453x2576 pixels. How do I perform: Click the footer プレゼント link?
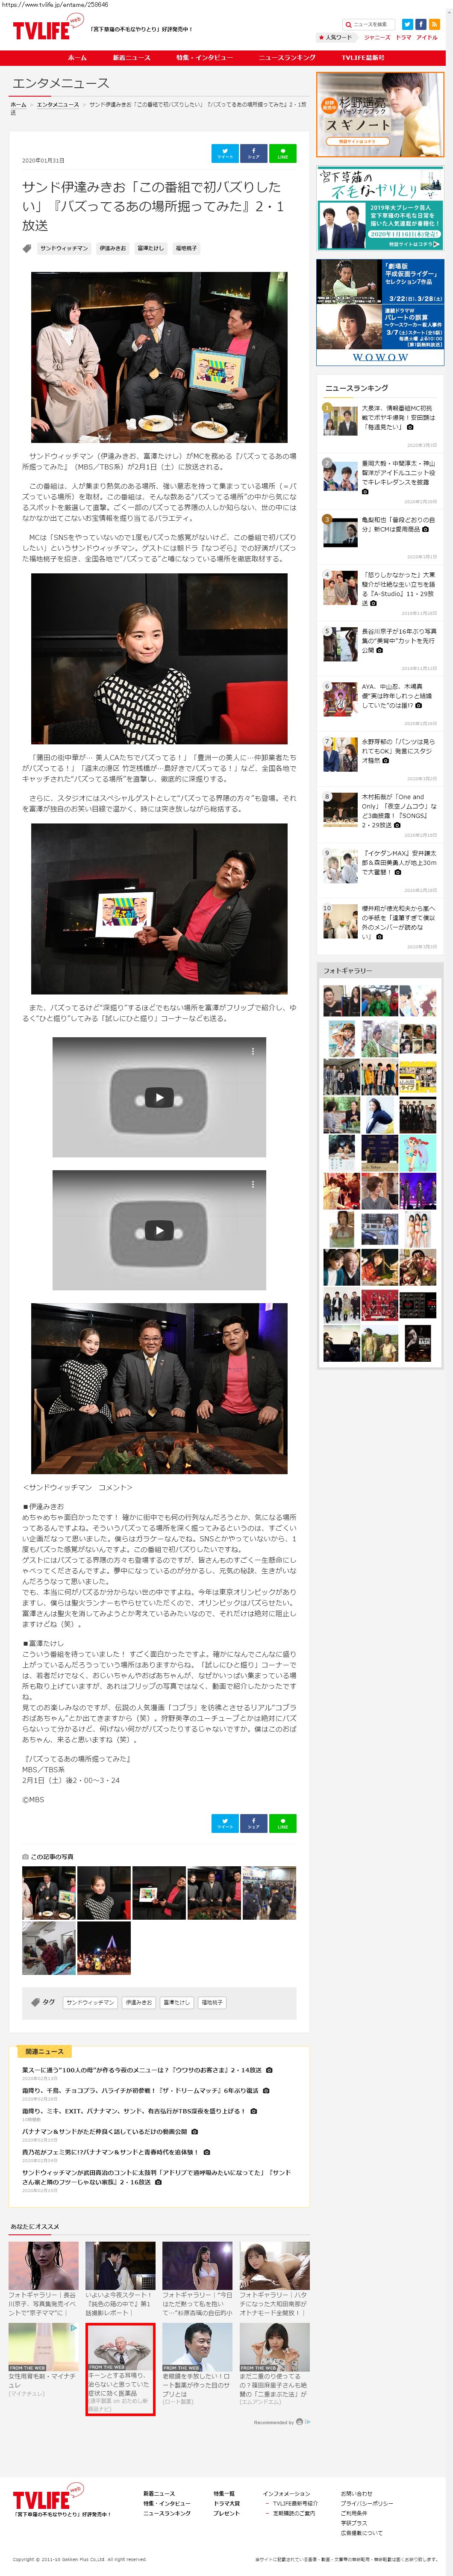(x=226, y=2513)
